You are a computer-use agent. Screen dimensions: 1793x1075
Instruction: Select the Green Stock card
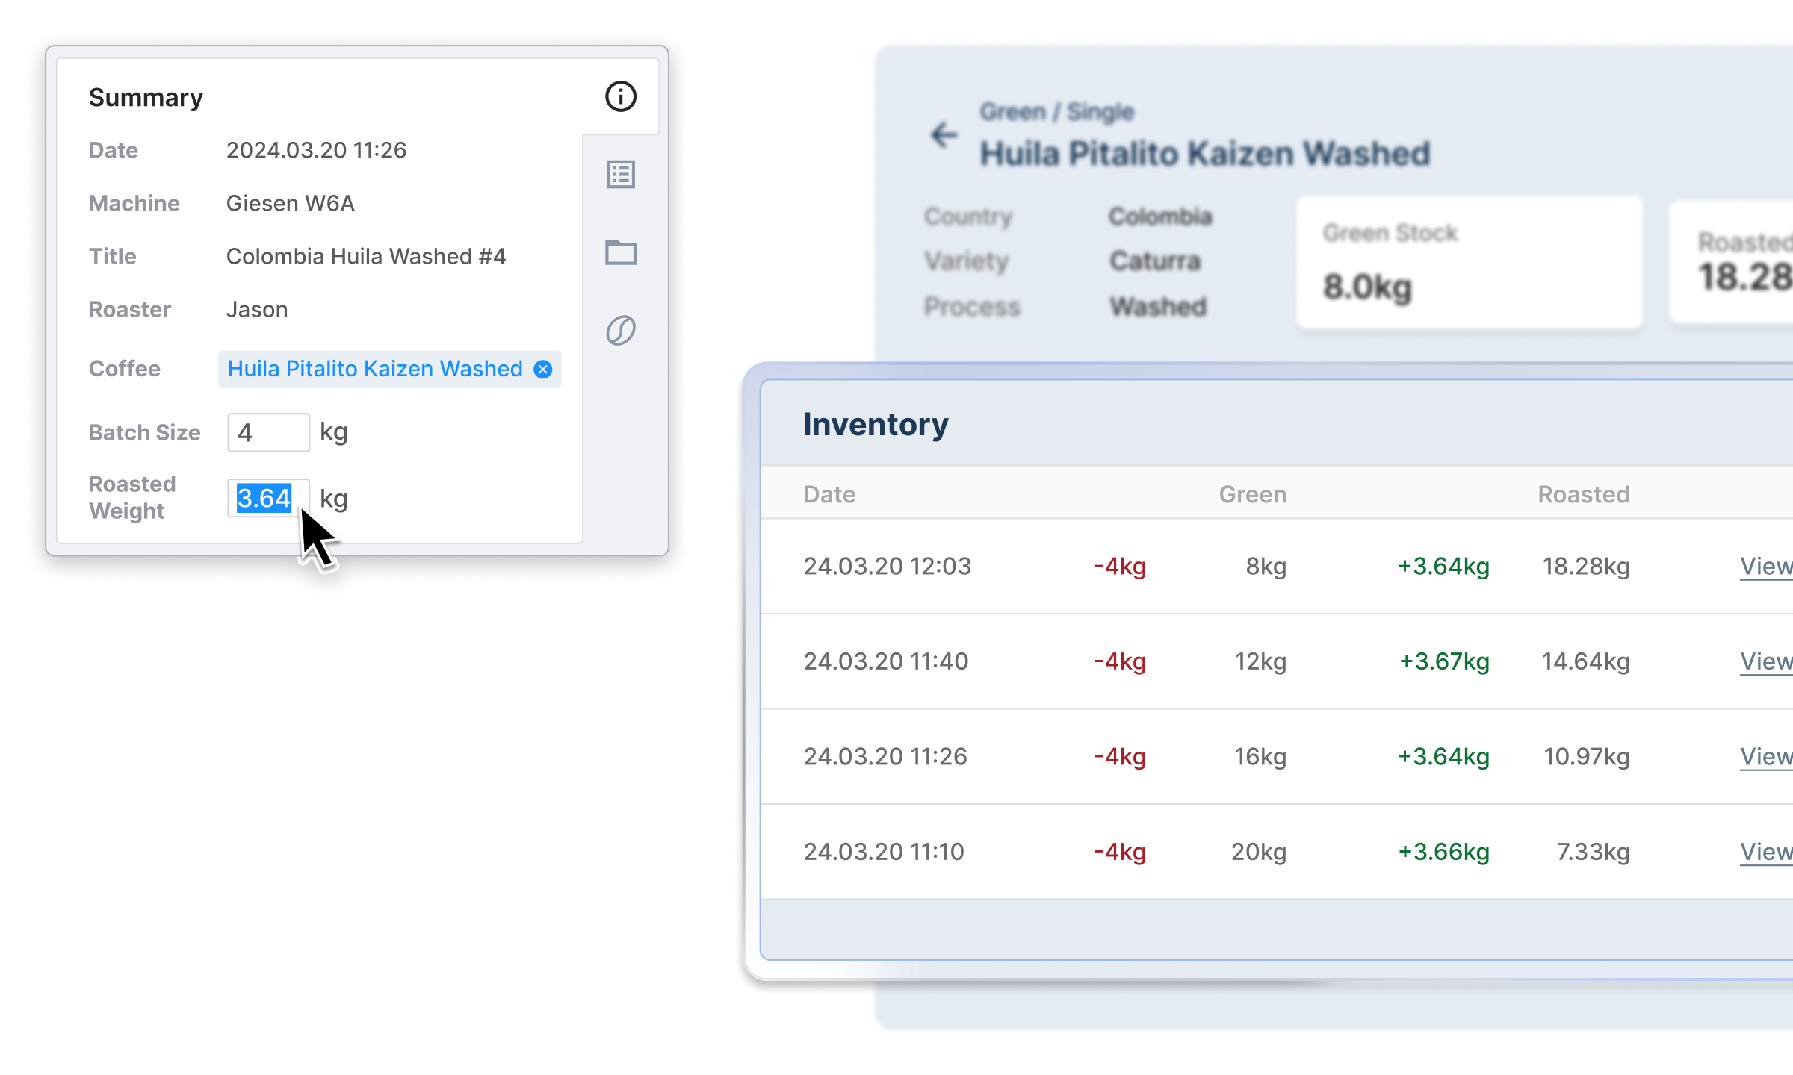pos(1469,261)
